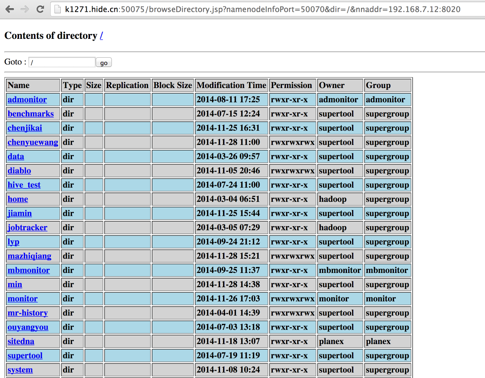Click the Modification Time column header
This screenshot has height=378, width=485.
tap(232, 85)
